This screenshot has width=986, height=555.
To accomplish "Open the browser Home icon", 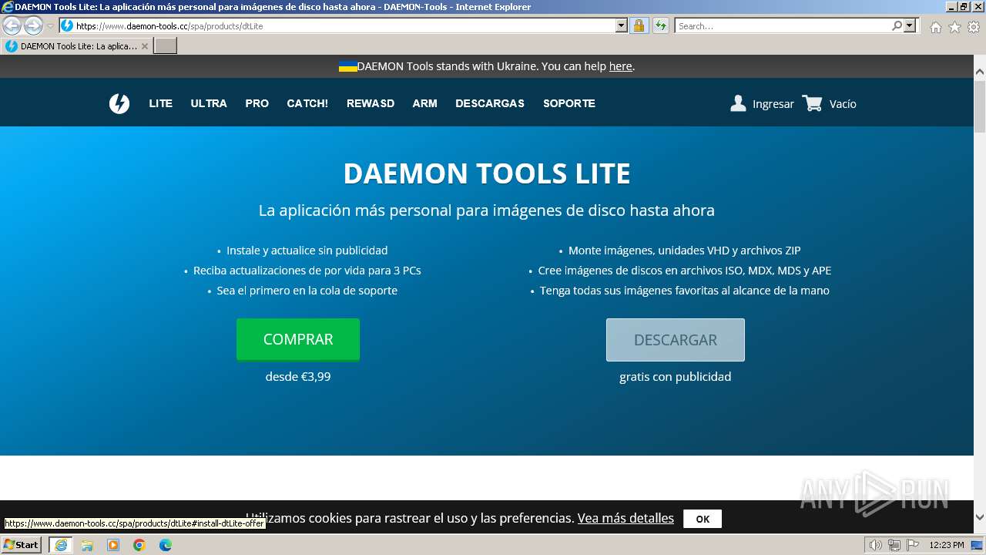I will (x=935, y=27).
